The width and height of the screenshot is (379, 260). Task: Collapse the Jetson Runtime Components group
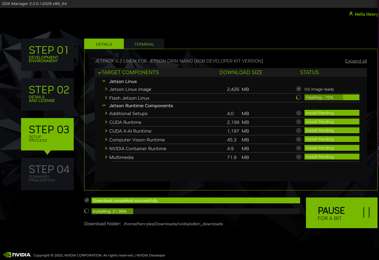(104, 105)
